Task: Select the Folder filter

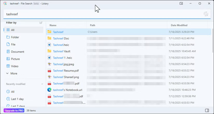Action: tap(15, 37)
